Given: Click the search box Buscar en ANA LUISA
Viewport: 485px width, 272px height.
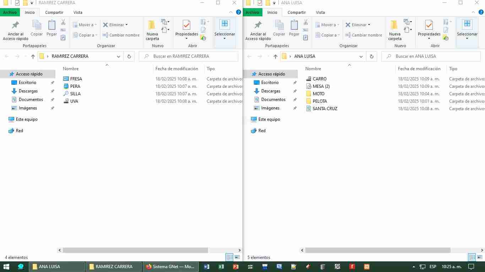Looking at the screenshot, I should 431,56.
